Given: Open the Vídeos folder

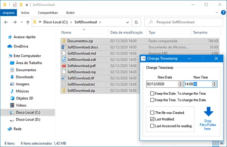Looking at the screenshot, I should 21,105.
